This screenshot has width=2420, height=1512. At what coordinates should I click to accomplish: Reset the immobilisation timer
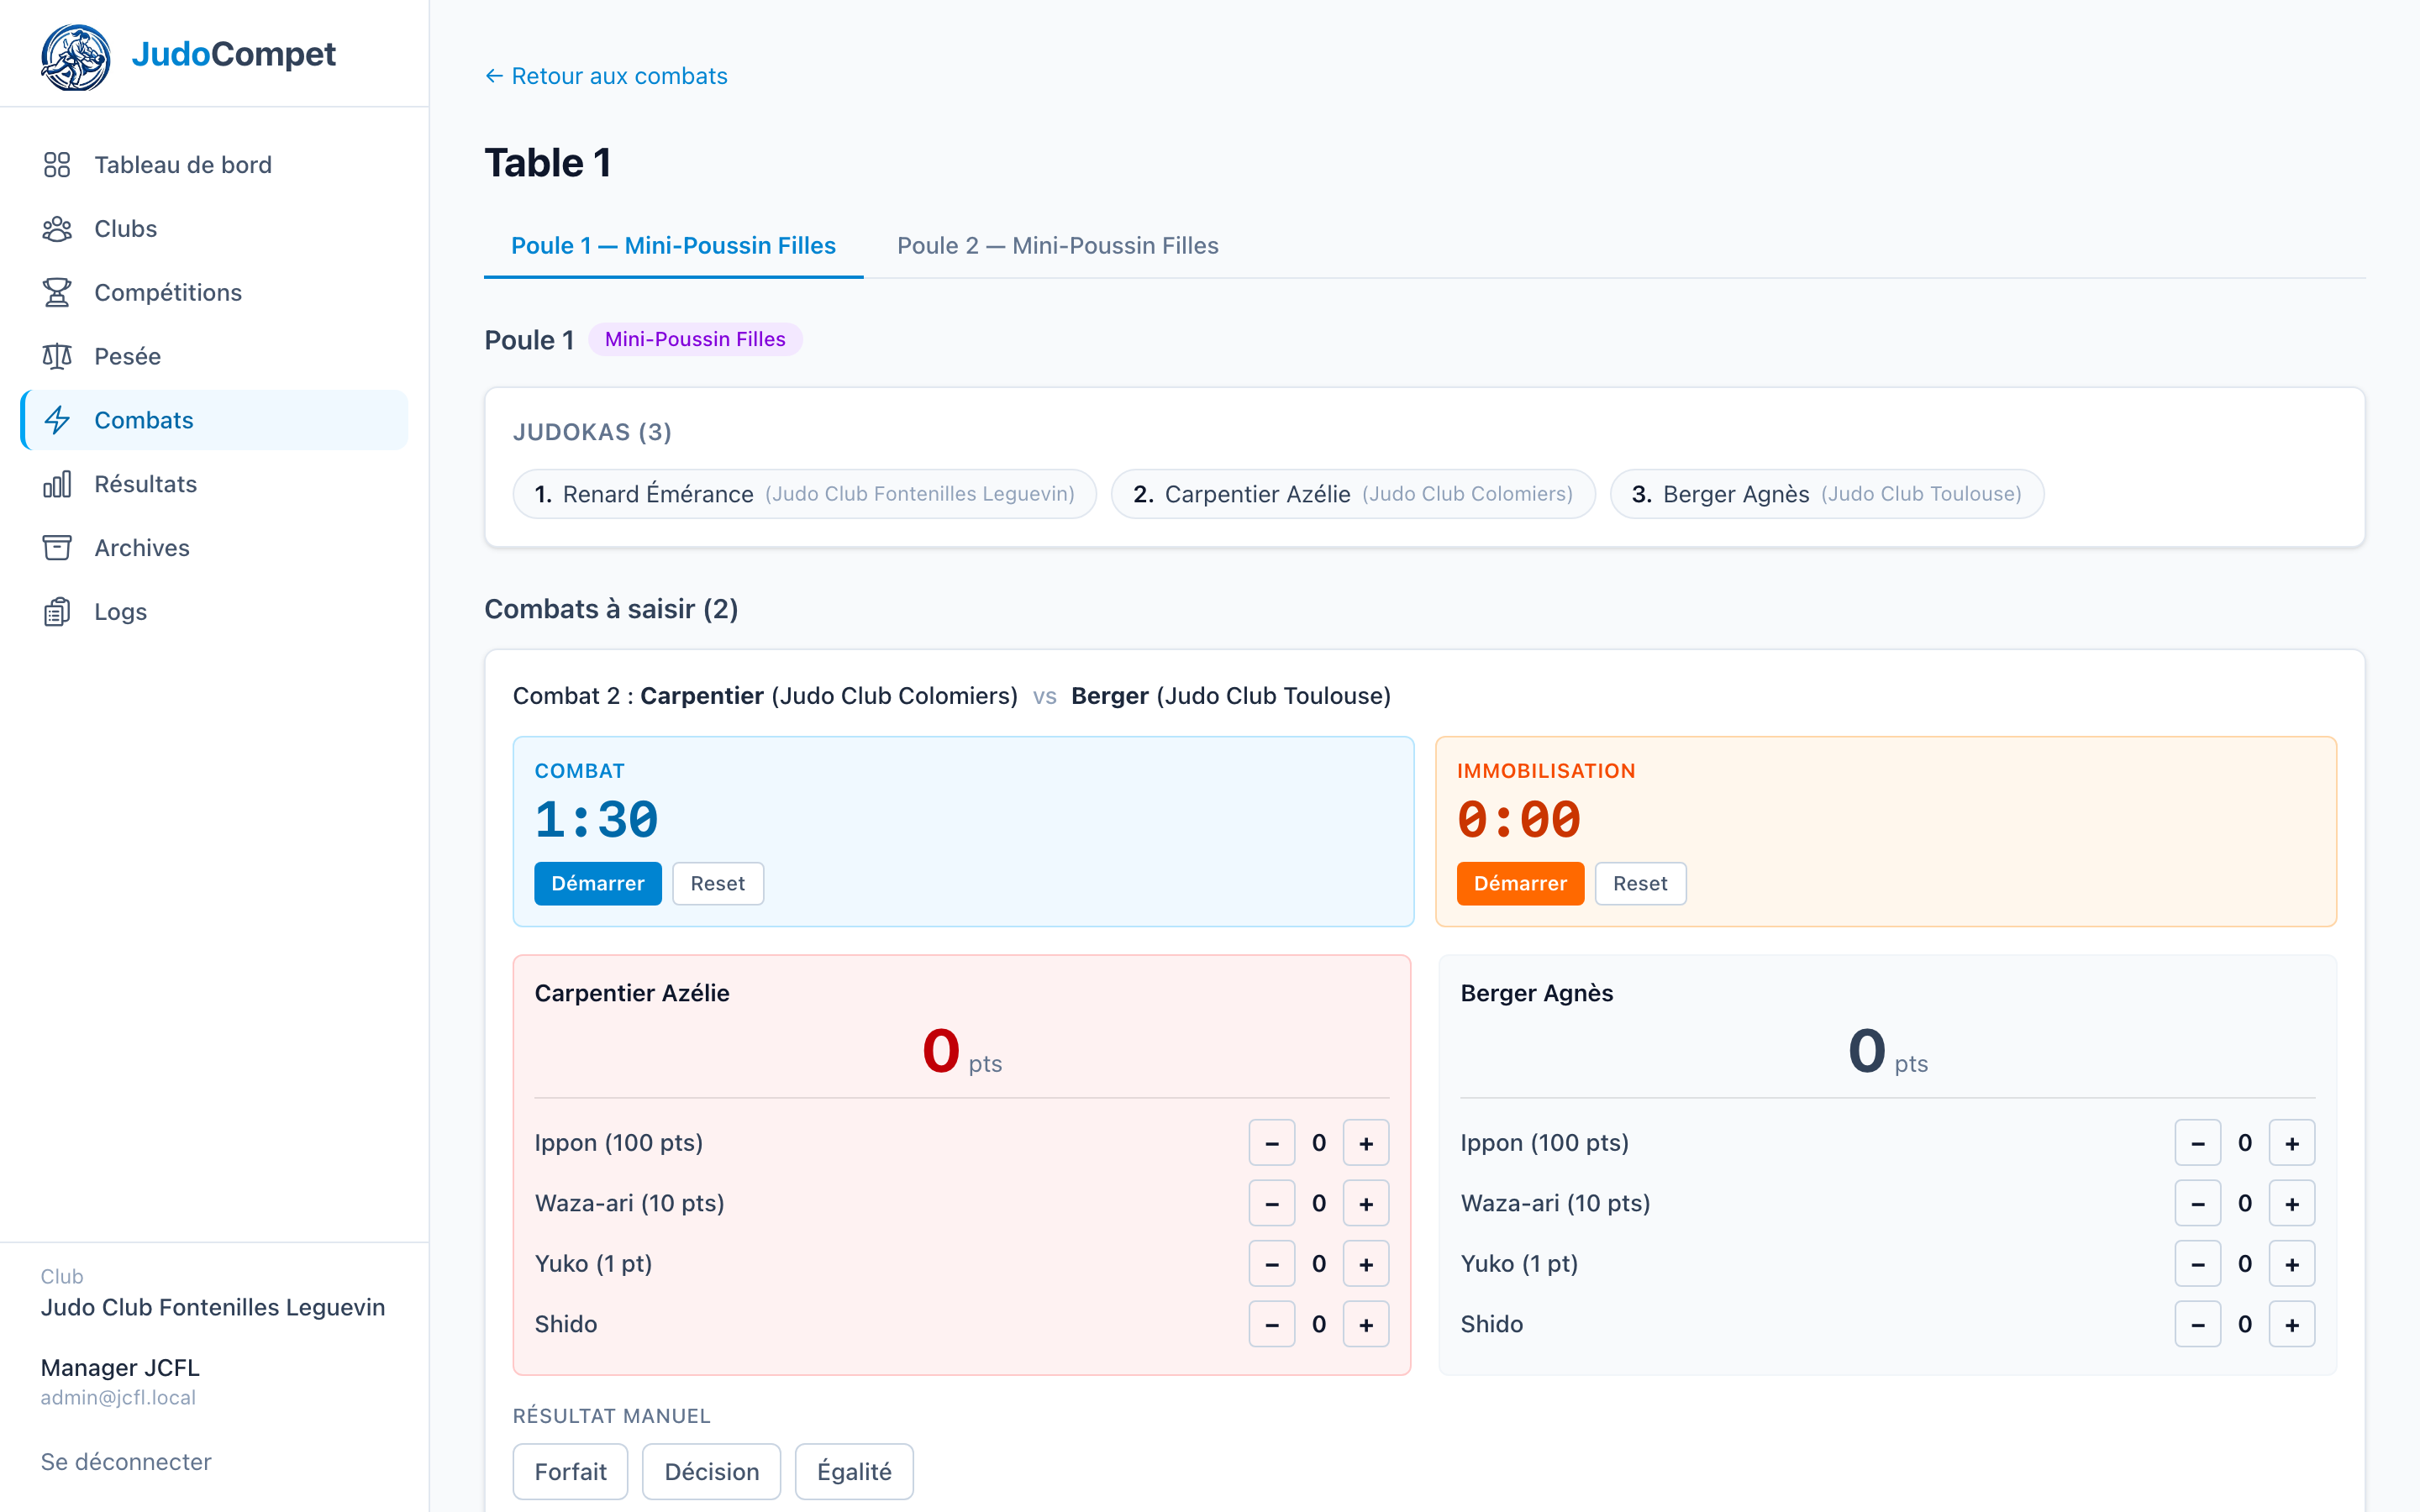coord(1640,884)
